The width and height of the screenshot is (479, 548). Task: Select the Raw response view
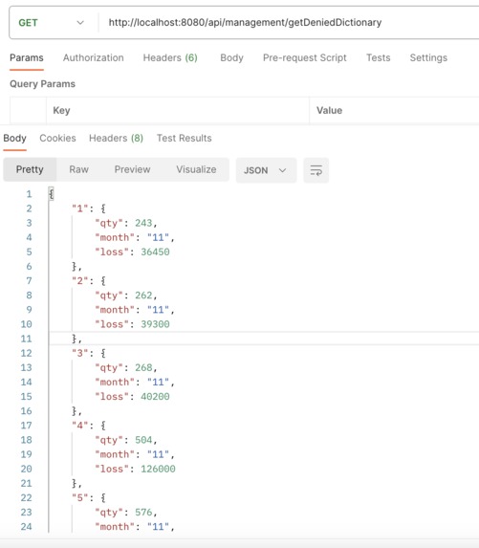coord(78,169)
